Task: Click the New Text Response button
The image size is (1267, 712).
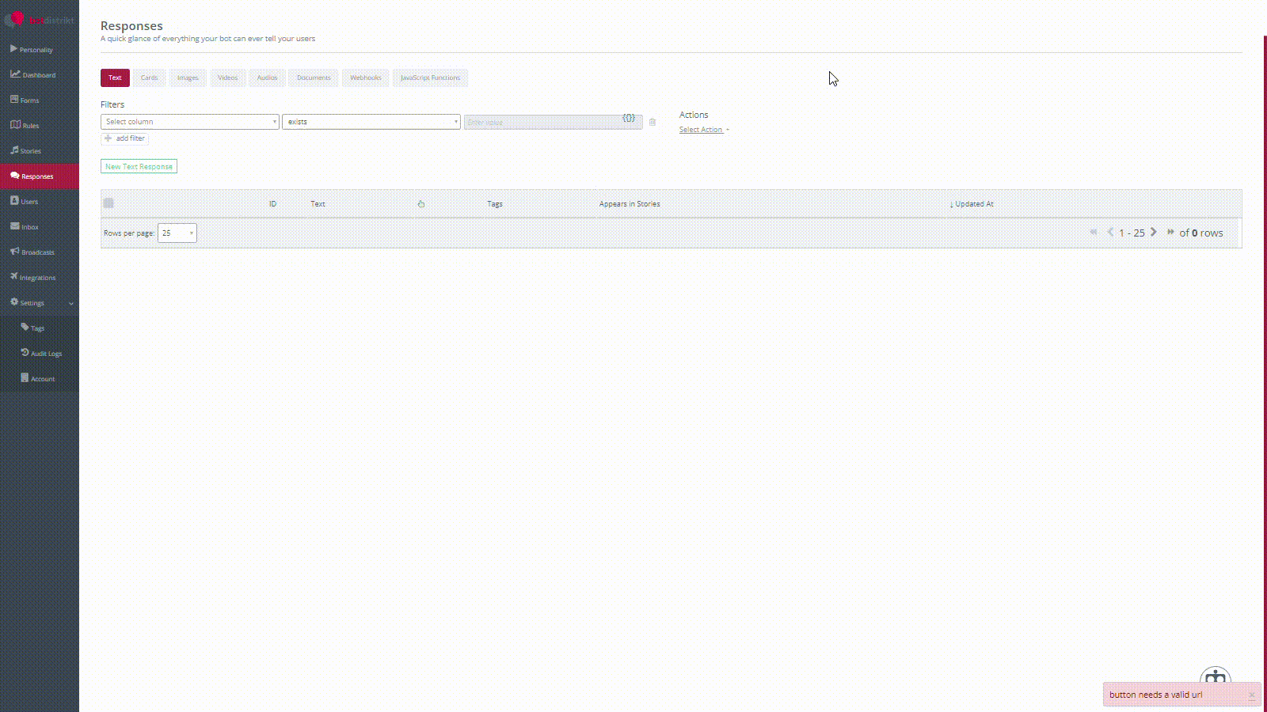Action: click(139, 167)
